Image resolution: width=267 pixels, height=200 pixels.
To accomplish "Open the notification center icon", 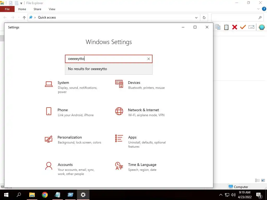I will (259, 195).
